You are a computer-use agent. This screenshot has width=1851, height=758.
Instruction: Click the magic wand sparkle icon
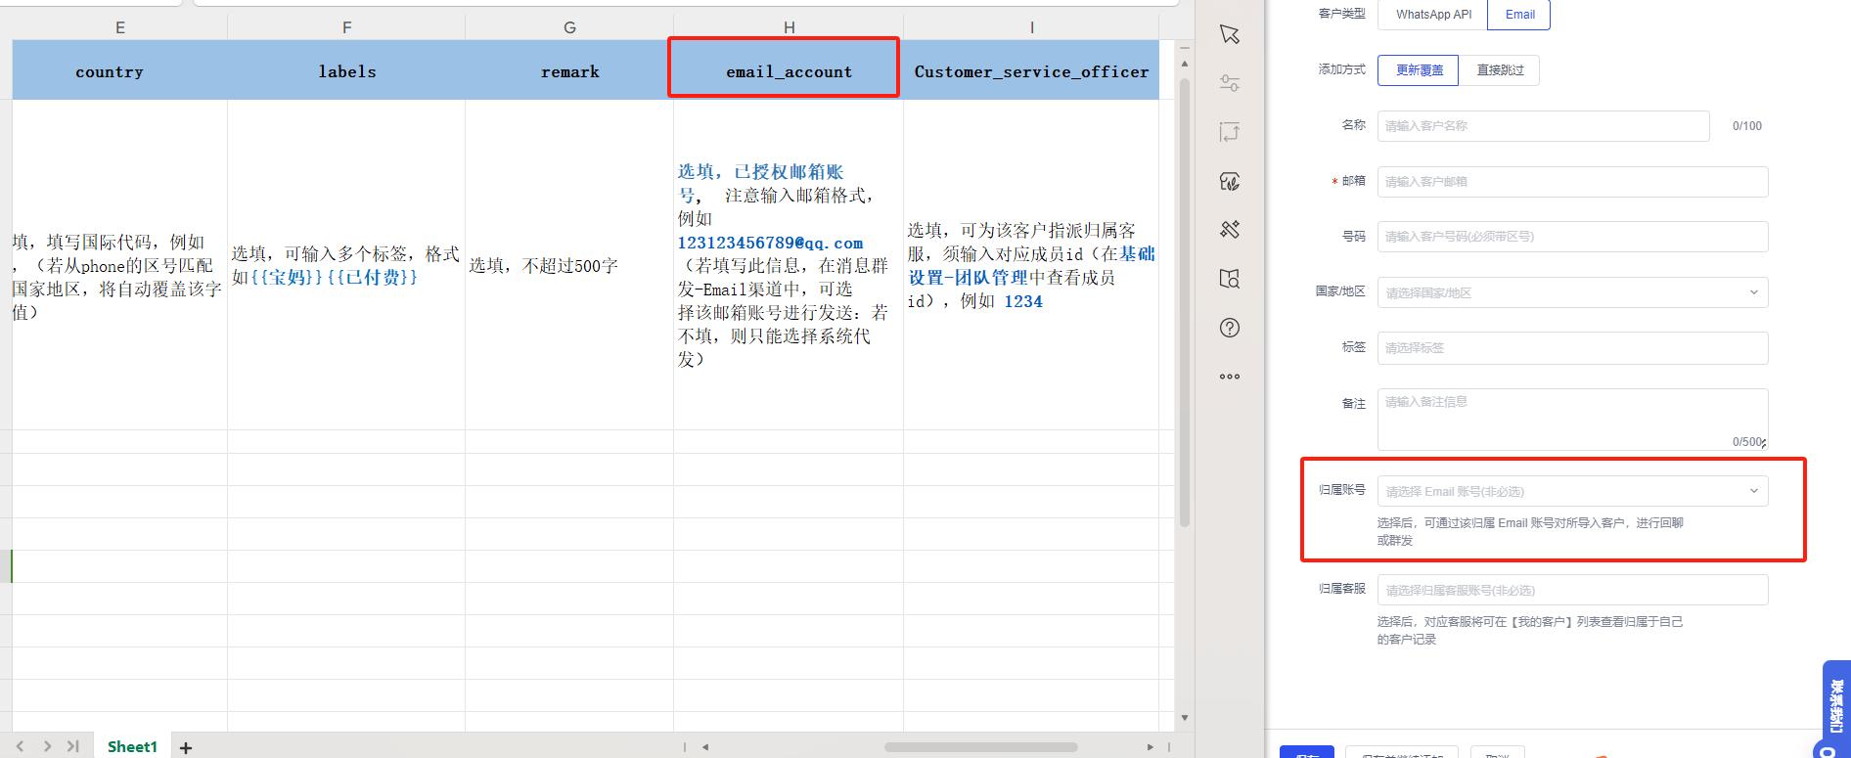coord(1230,229)
